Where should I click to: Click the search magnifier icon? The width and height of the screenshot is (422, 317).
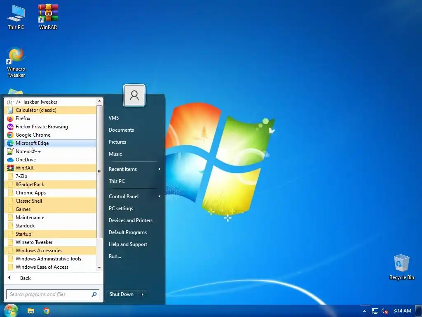coord(94,294)
